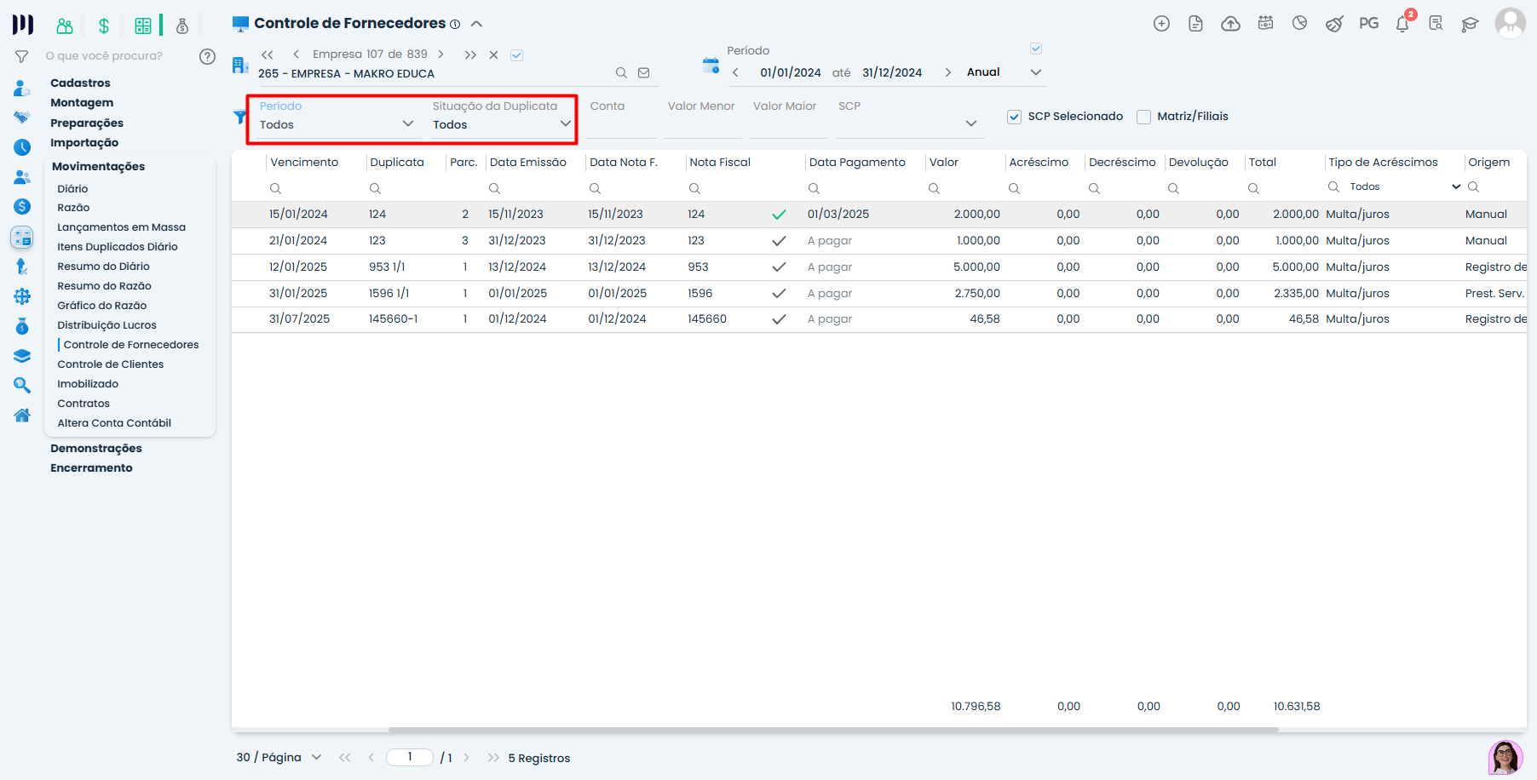Select Lançamentos em Massa in sidebar
1537x780 pixels.
[x=121, y=227]
